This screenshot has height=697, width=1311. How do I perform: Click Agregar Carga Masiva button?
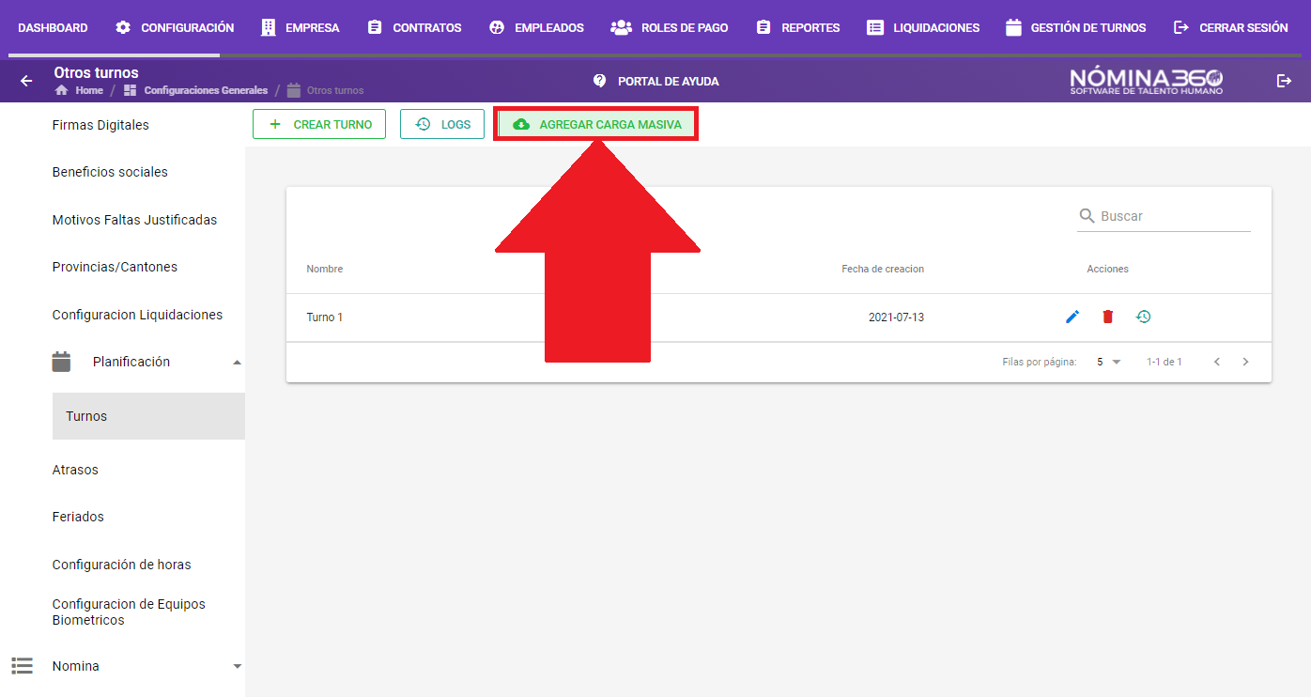[x=596, y=124]
